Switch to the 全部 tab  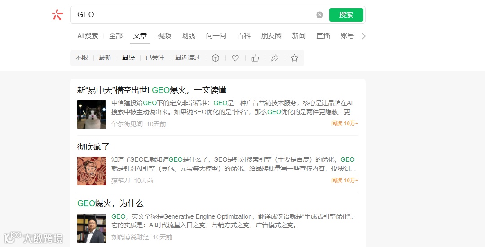pos(116,36)
